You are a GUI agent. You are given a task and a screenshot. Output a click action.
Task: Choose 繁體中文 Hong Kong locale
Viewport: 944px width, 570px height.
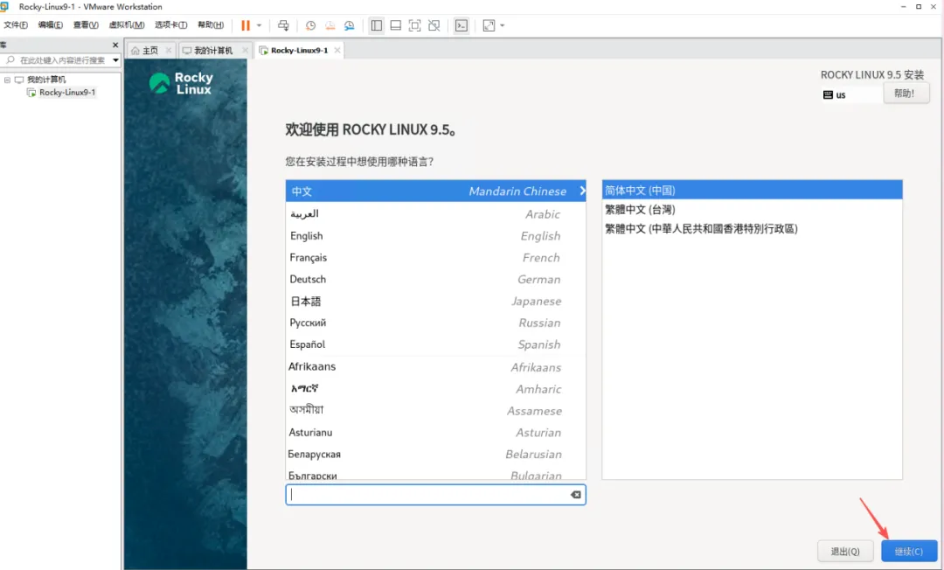(x=752, y=229)
